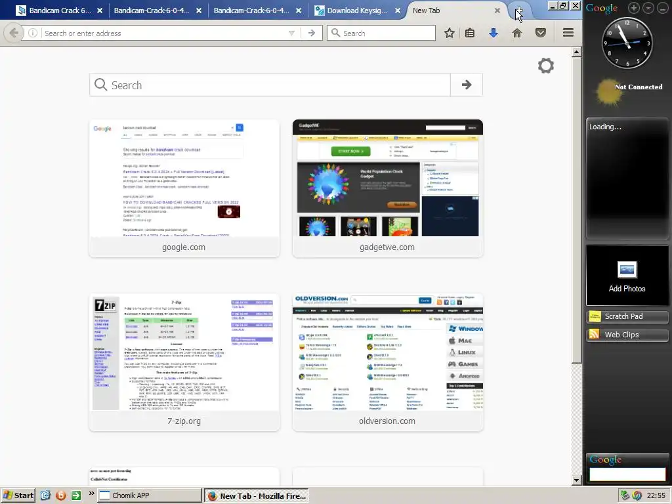Click the network tray icon

[x=625, y=495]
